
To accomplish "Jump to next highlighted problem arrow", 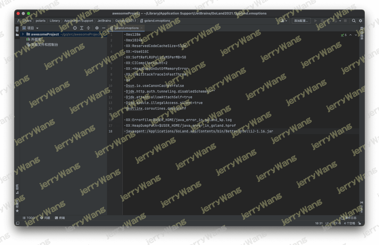I will coord(356,35).
